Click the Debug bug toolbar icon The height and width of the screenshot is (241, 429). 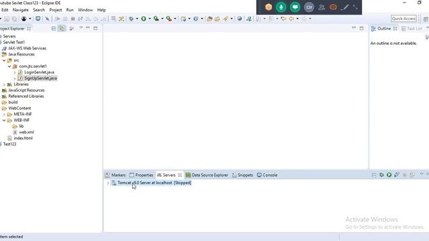(x=131, y=19)
